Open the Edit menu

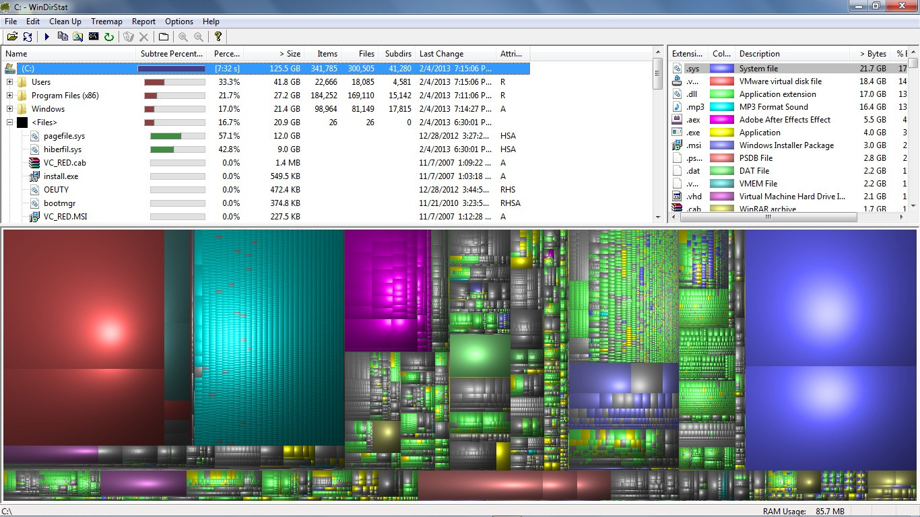pyautogui.click(x=33, y=22)
